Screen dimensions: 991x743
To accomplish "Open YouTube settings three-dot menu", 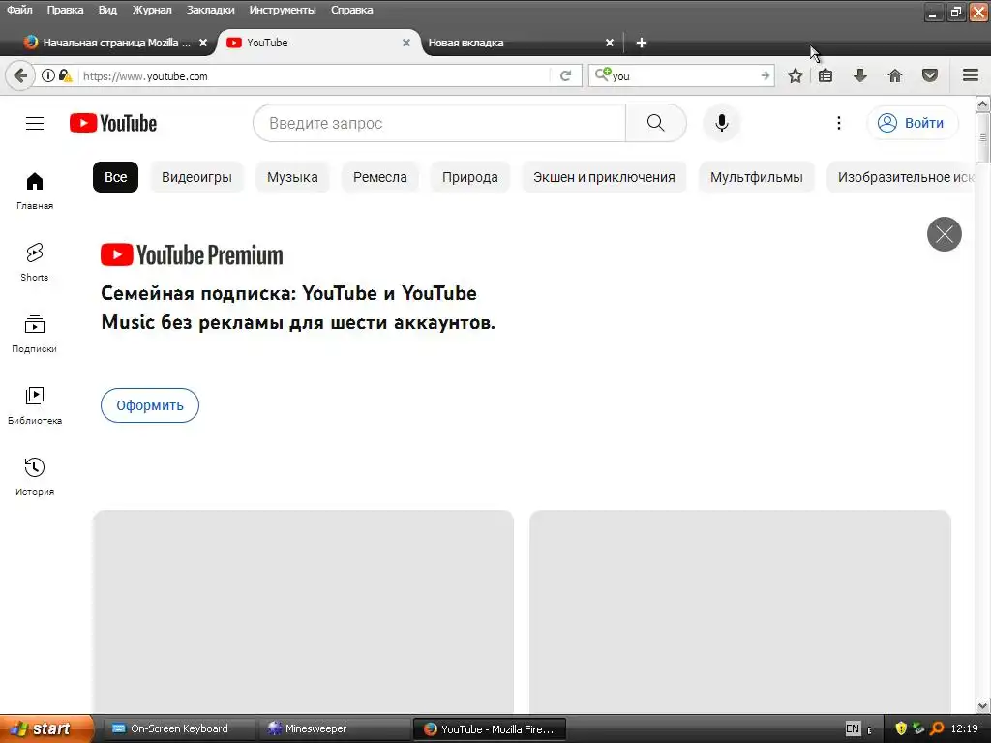I will pos(839,123).
